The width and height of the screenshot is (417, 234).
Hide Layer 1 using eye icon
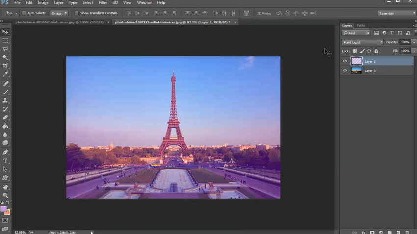click(x=345, y=61)
